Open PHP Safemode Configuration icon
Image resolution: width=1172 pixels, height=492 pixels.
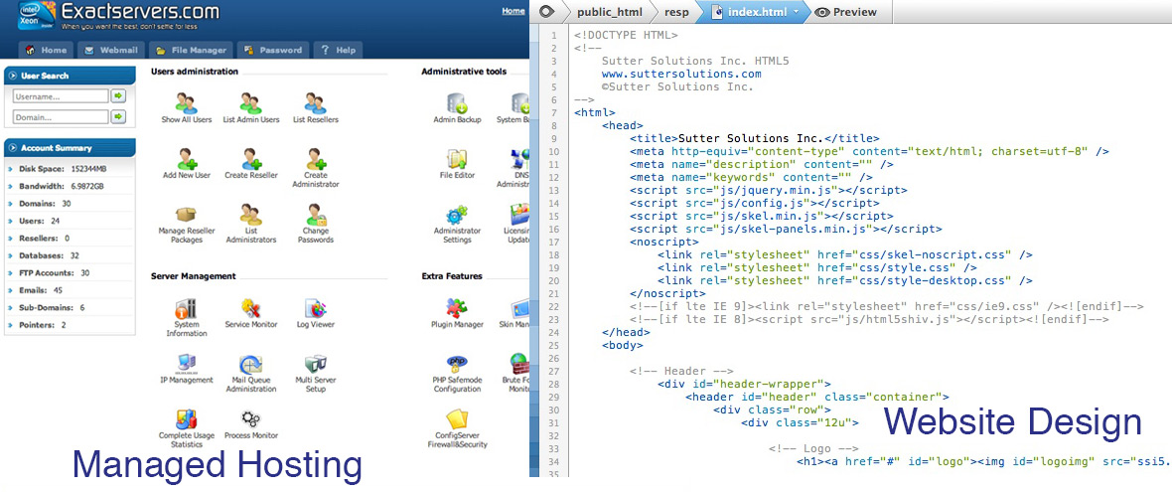457,364
